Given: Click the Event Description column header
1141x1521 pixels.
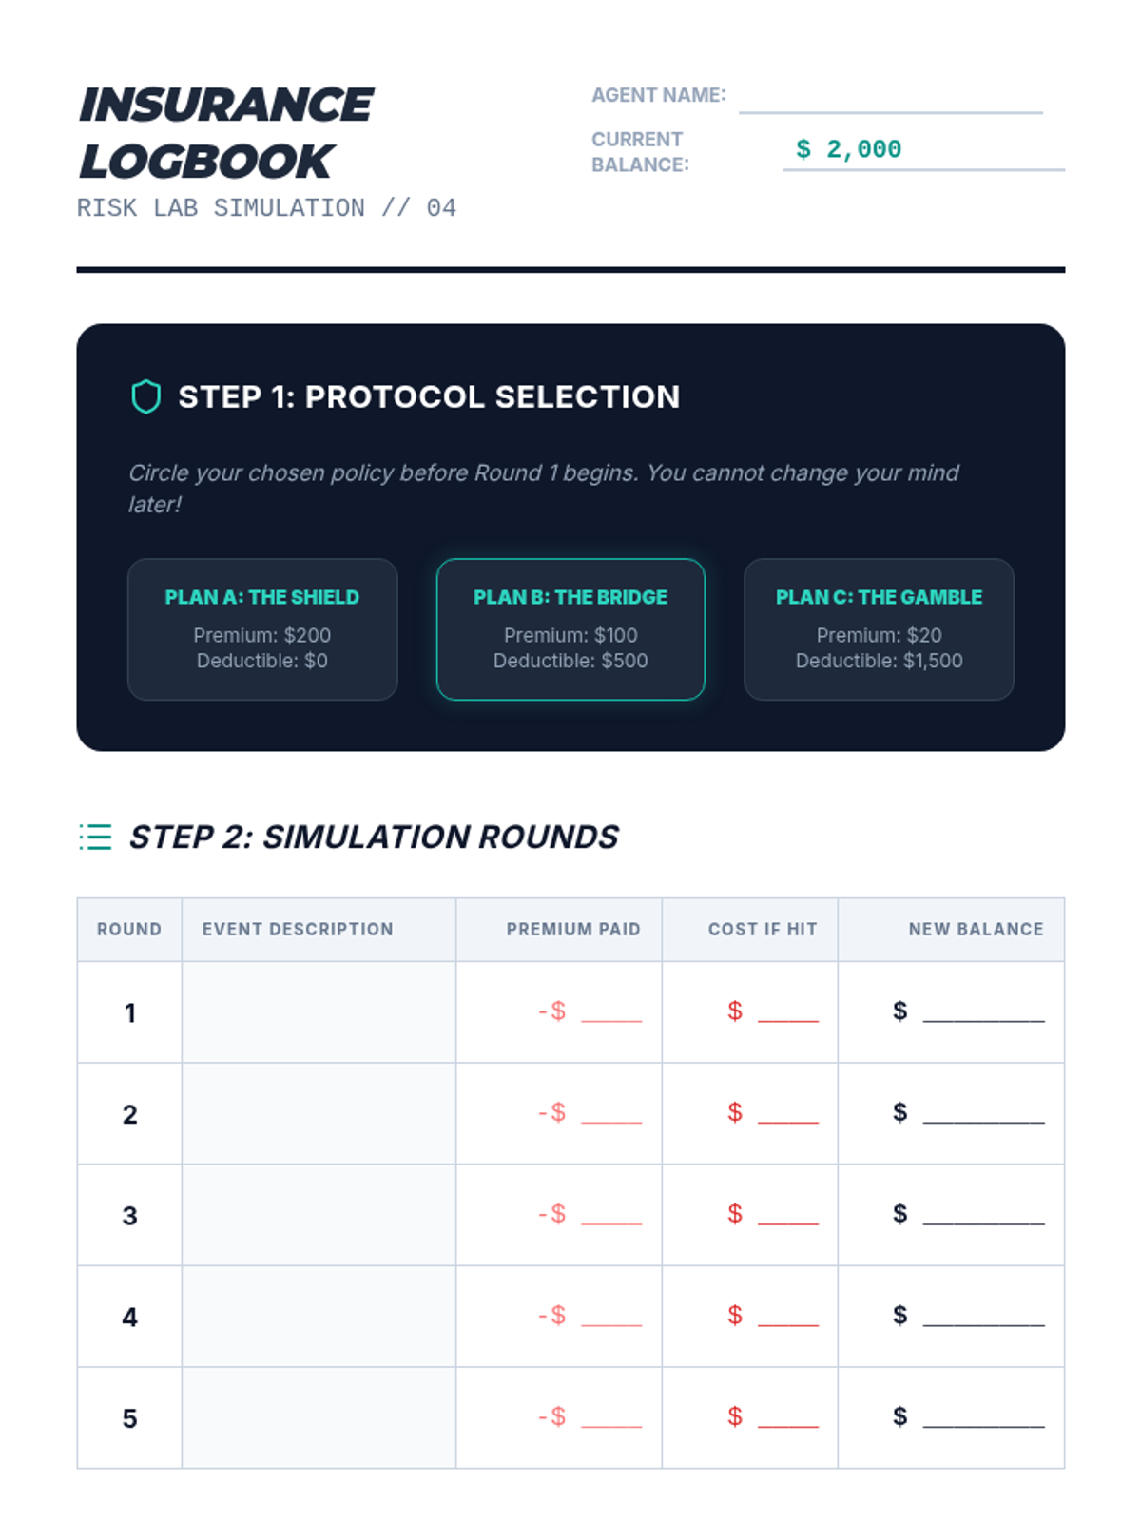Looking at the screenshot, I should (298, 930).
